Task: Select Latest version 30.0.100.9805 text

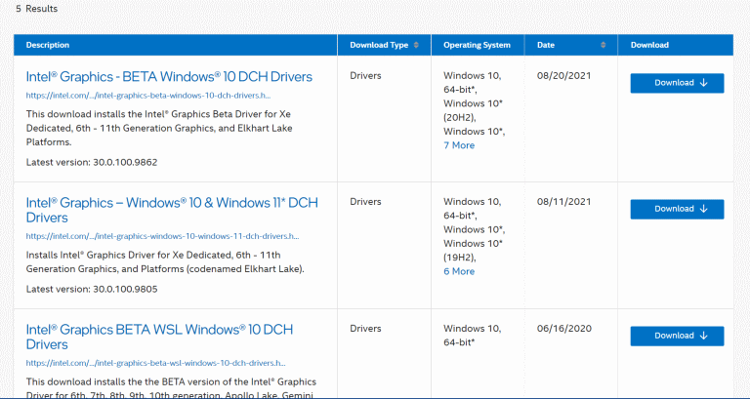Action: click(92, 289)
